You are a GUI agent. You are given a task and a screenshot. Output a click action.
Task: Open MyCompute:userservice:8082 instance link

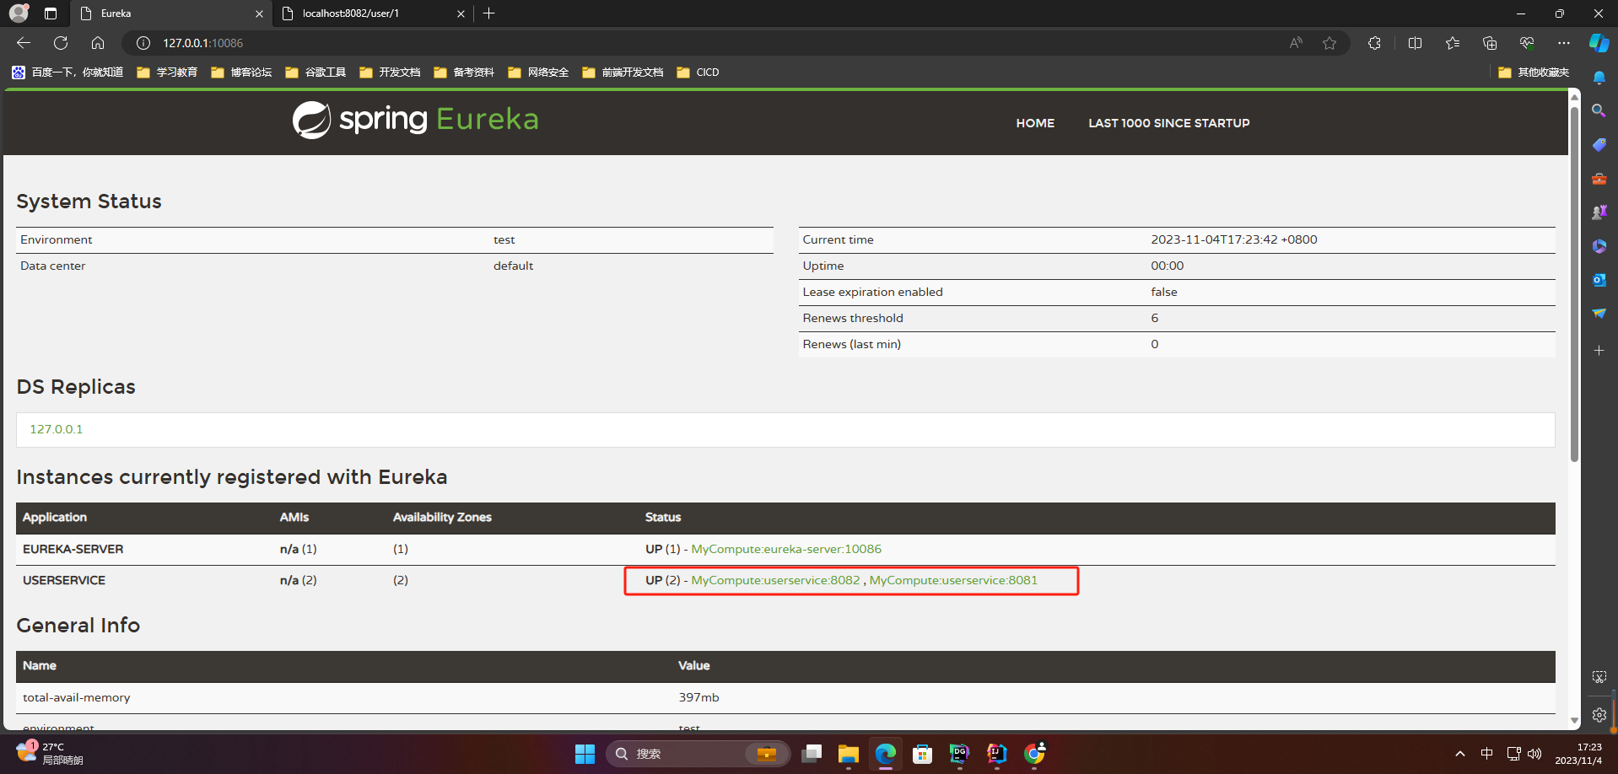coord(775,580)
